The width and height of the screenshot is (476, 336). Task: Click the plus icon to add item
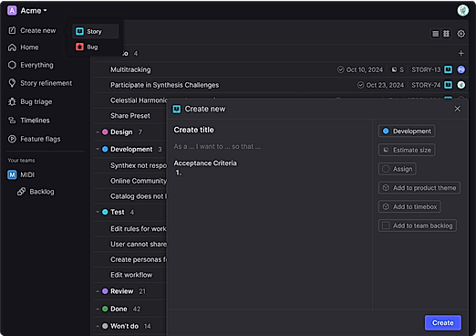(x=460, y=53)
